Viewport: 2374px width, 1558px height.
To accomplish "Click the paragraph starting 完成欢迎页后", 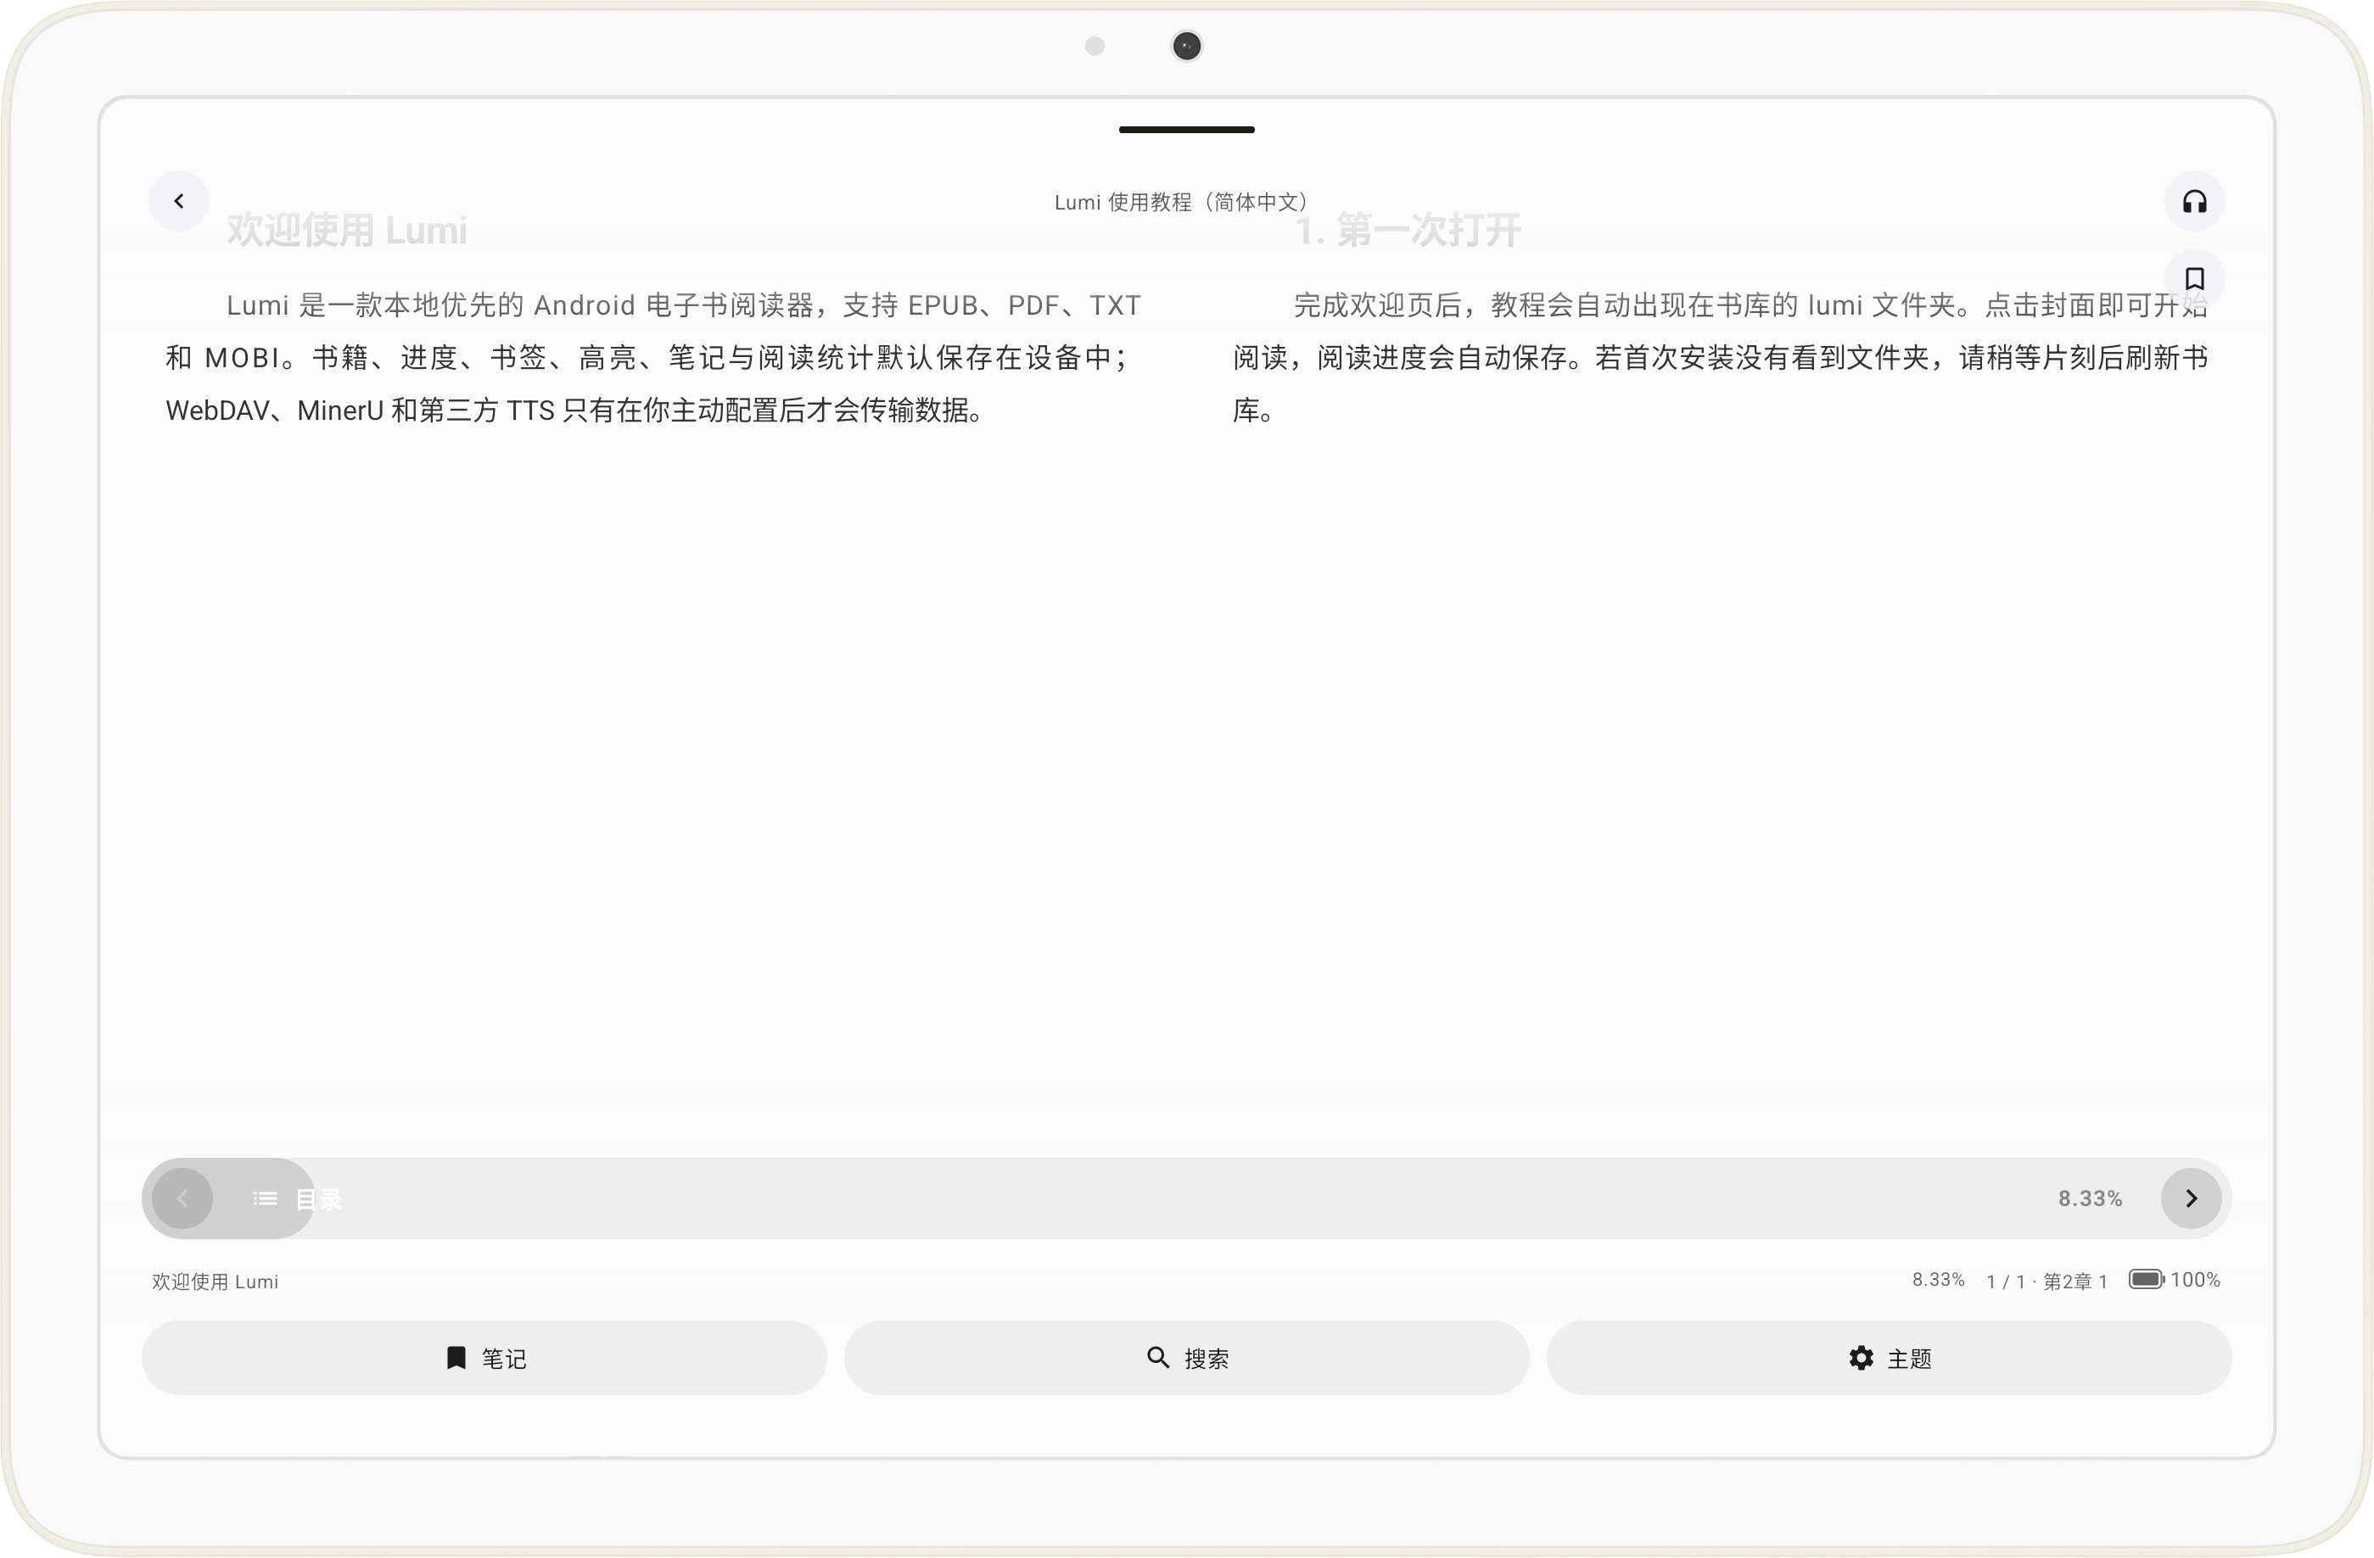I will [1721, 358].
